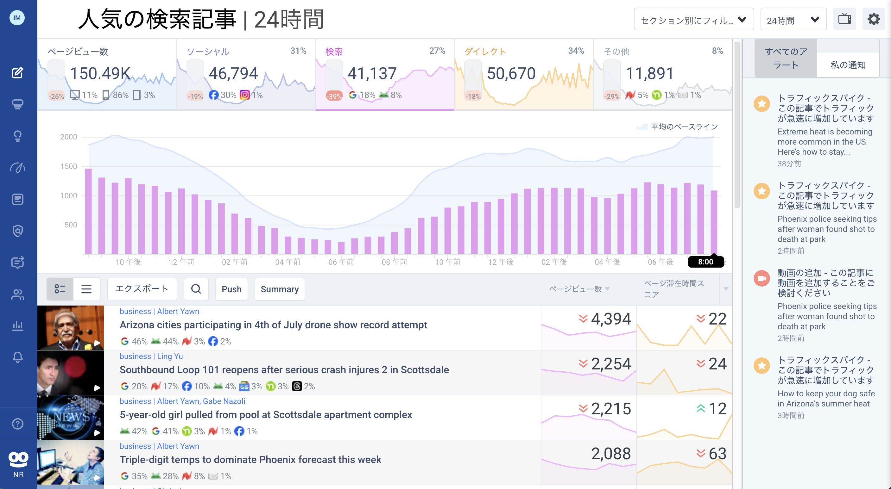Open the comment share sidebar icon
The image size is (891, 489).
pyautogui.click(x=18, y=262)
